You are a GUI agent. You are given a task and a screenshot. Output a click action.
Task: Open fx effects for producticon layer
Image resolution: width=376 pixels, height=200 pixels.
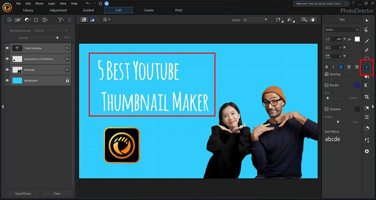(x=67, y=59)
